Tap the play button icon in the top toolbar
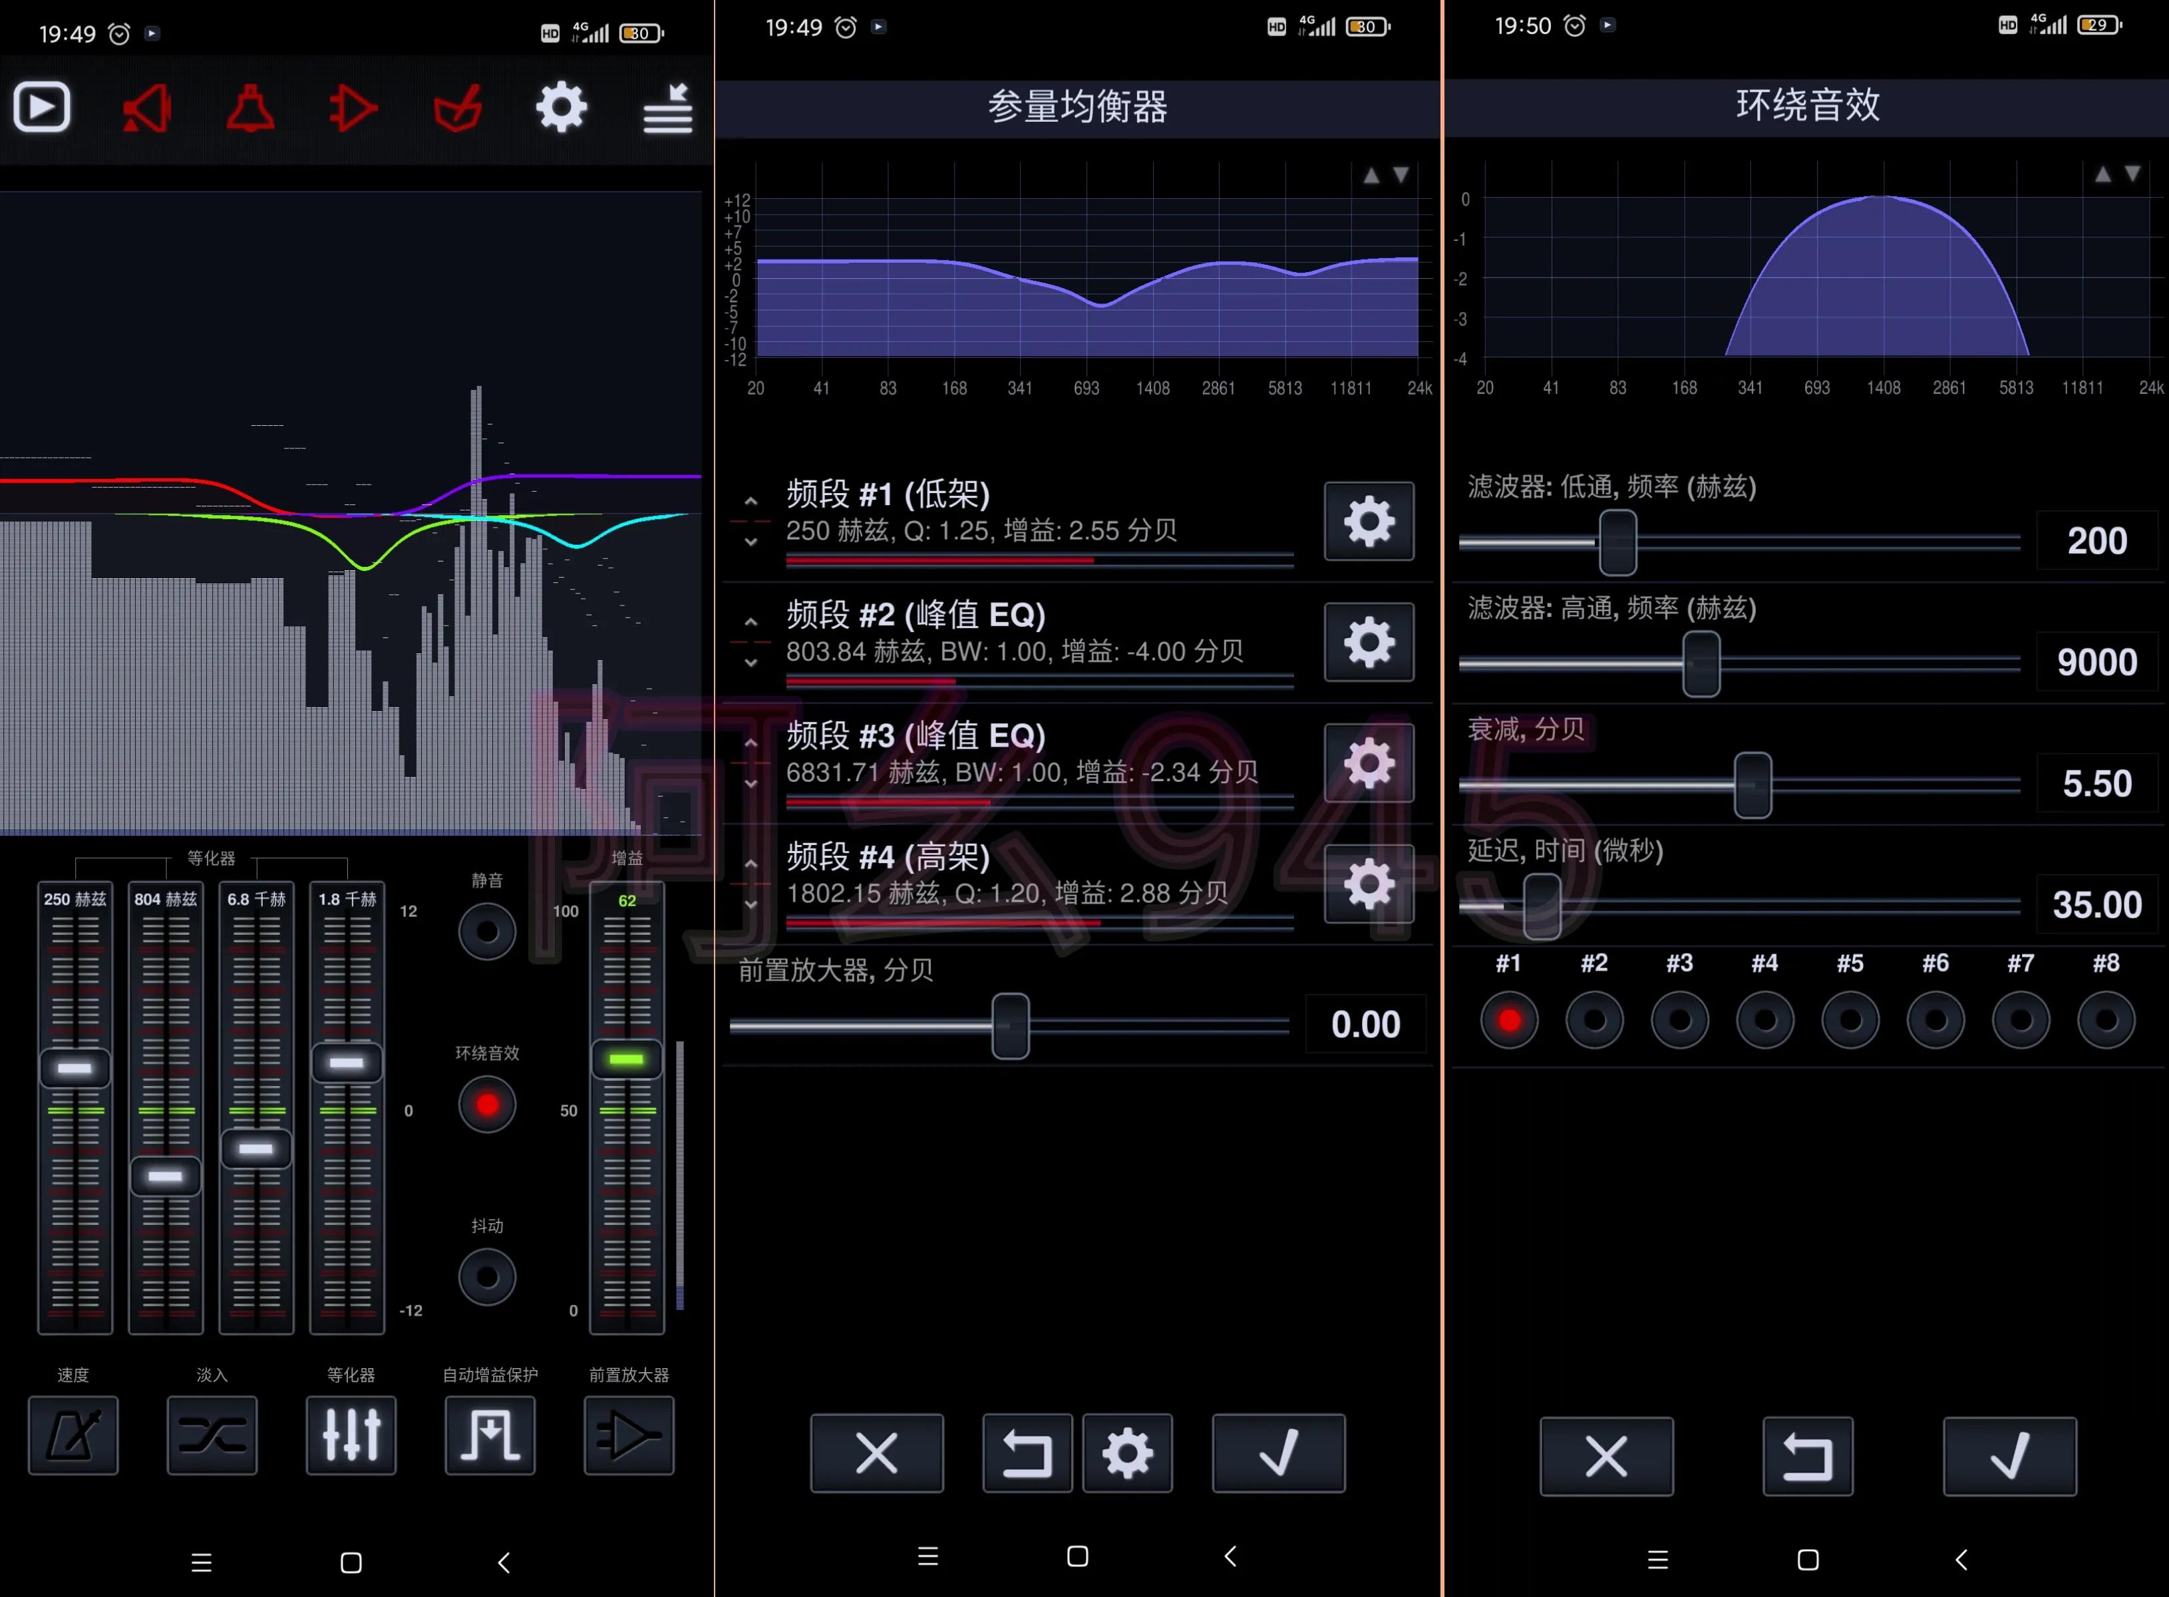This screenshot has width=2169, height=1597. click(41, 107)
